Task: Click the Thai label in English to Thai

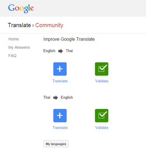Action: click(69, 51)
